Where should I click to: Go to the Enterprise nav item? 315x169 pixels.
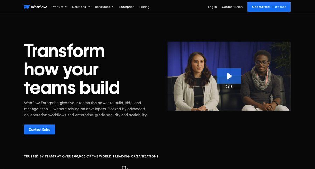click(x=127, y=7)
